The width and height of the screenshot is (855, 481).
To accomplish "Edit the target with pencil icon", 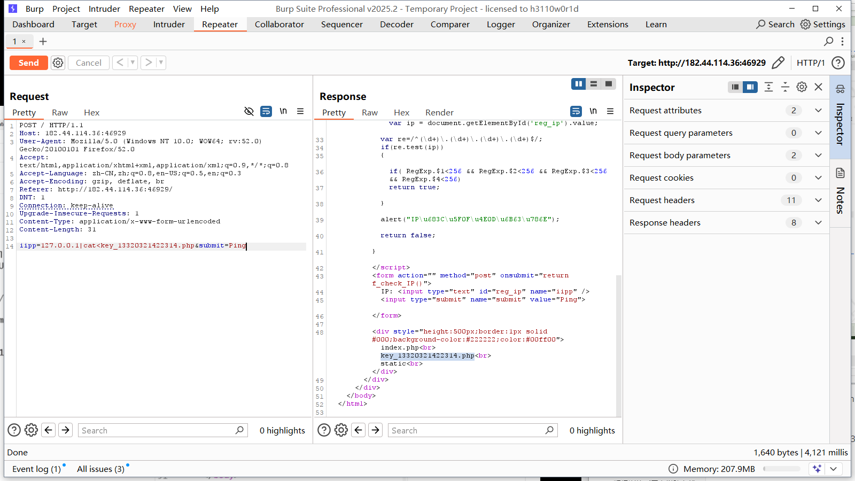I will pyautogui.click(x=779, y=63).
